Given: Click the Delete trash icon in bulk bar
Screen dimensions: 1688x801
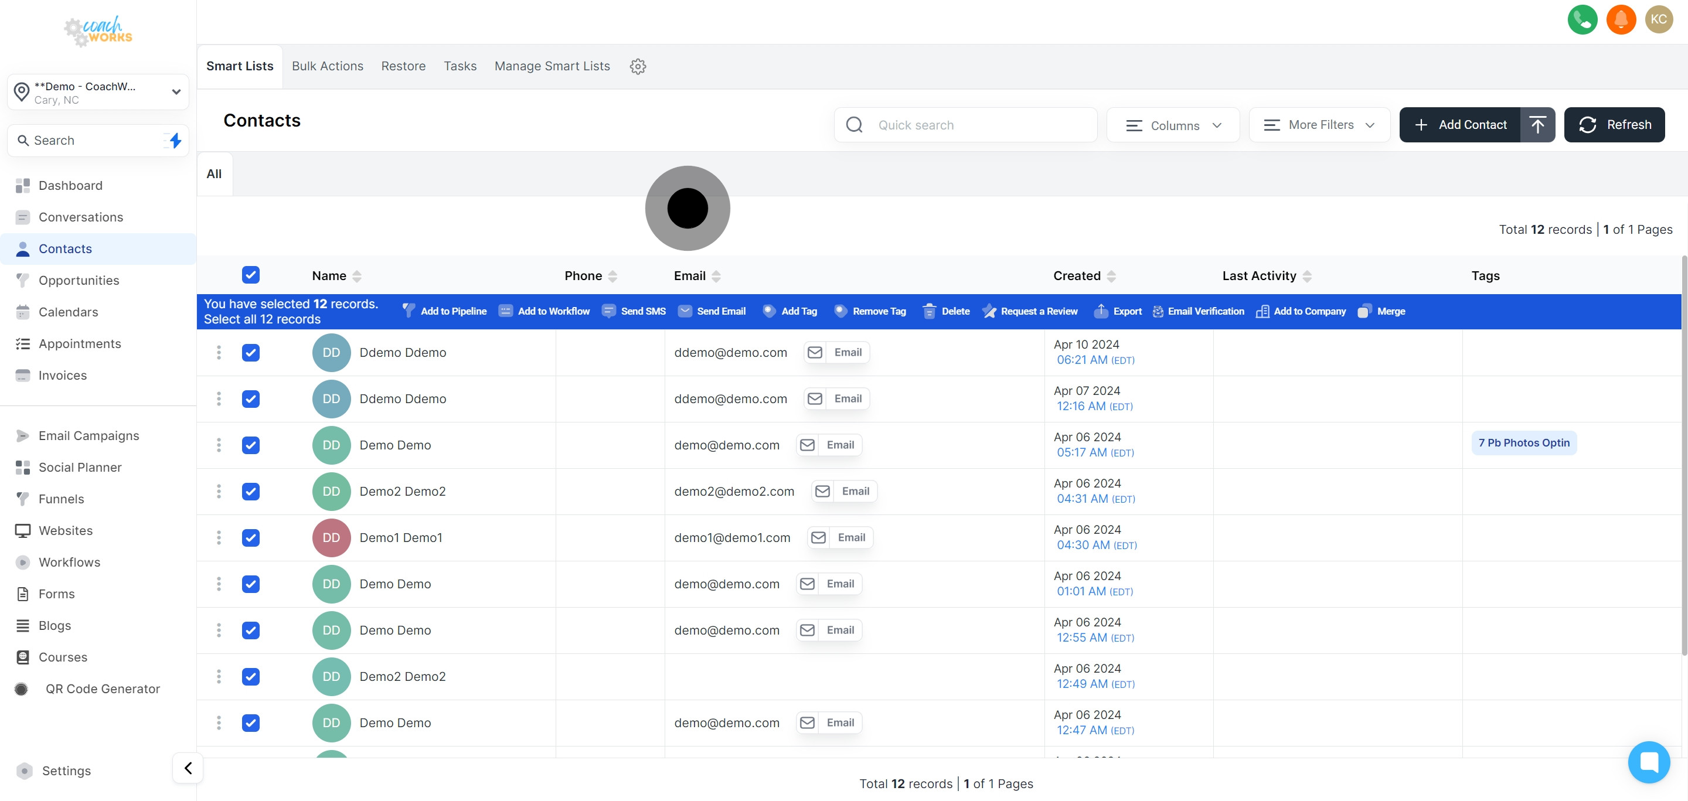Looking at the screenshot, I should tap(928, 311).
